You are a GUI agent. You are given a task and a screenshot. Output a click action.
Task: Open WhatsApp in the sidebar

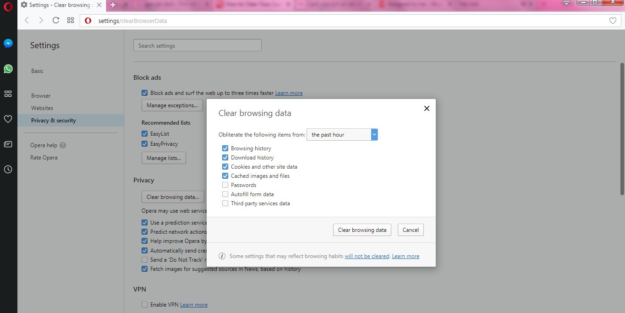(8, 69)
